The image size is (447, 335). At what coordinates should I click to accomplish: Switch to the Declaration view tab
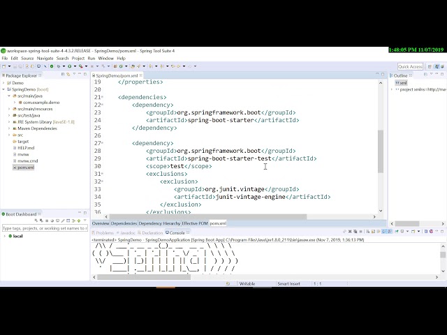point(150,233)
